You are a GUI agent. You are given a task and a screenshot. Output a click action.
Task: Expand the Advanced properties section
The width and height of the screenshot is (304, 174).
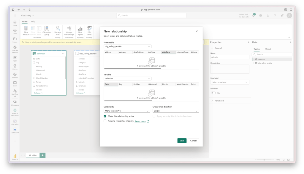[x=219, y=101]
